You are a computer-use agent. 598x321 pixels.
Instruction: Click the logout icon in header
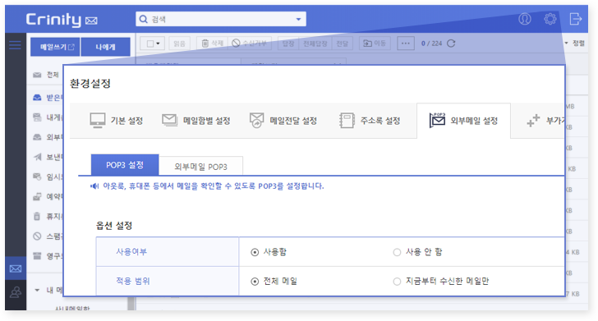coord(576,19)
